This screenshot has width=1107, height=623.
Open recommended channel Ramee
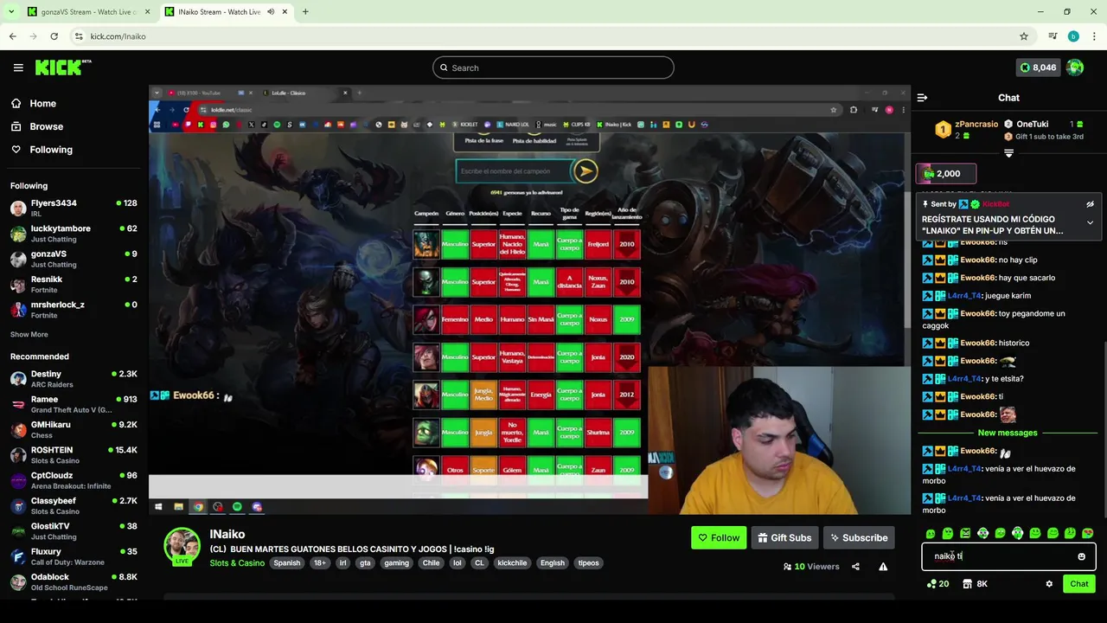74,404
